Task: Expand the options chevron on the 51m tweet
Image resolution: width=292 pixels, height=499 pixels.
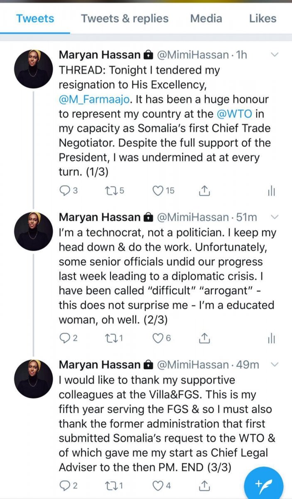Action: 275,217
